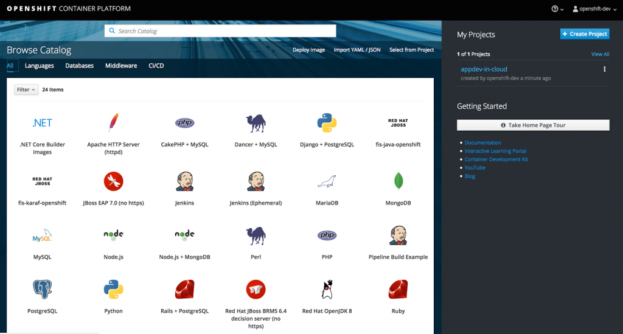The height and width of the screenshot is (334, 623).
Task: Switch to the Databases tab
Action: click(x=80, y=66)
